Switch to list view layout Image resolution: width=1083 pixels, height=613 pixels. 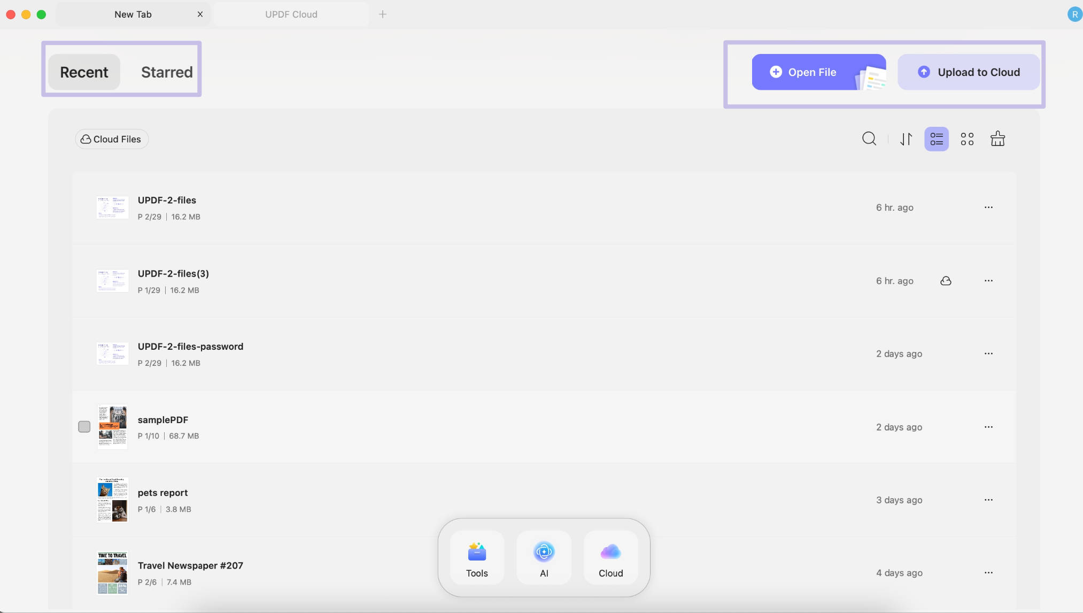(937, 139)
